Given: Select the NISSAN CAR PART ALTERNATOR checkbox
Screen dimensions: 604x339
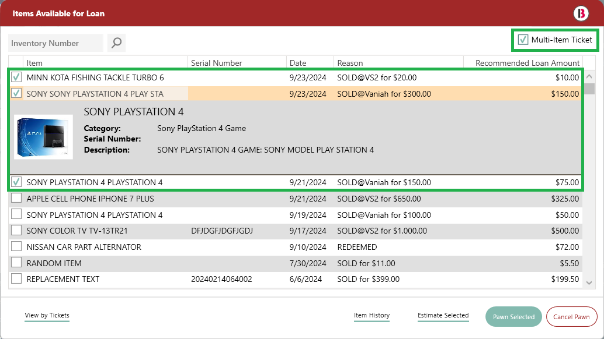Looking at the screenshot, I should coord(16,246).
